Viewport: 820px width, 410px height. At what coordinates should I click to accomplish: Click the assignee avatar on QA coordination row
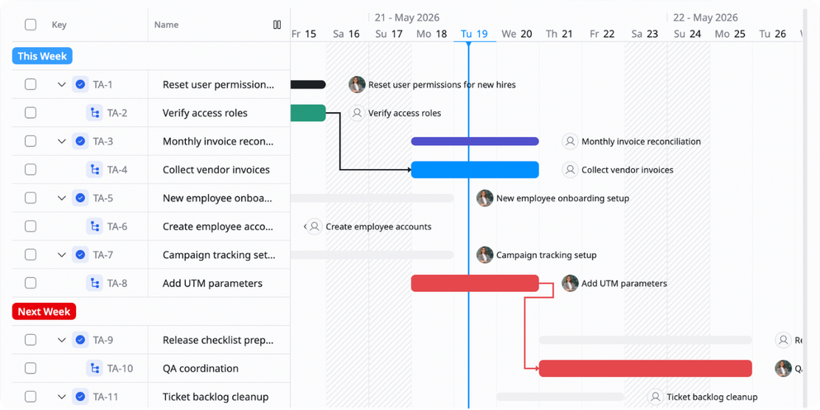pyautogui.click(x=784, y=368)
